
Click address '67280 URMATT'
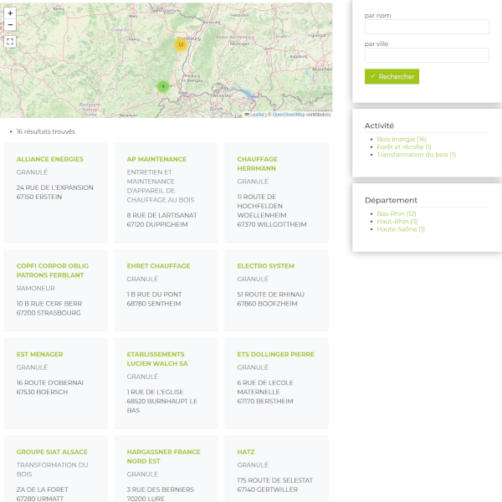(39, 499)
